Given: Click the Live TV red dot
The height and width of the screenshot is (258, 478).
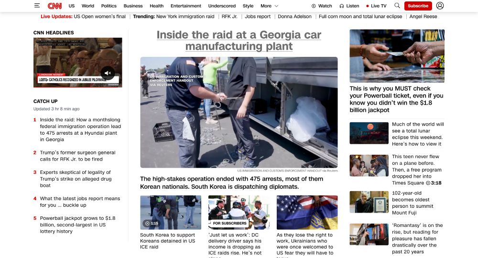Looking at the screenshot, I should pyautogui.click(x=367, y=6).
